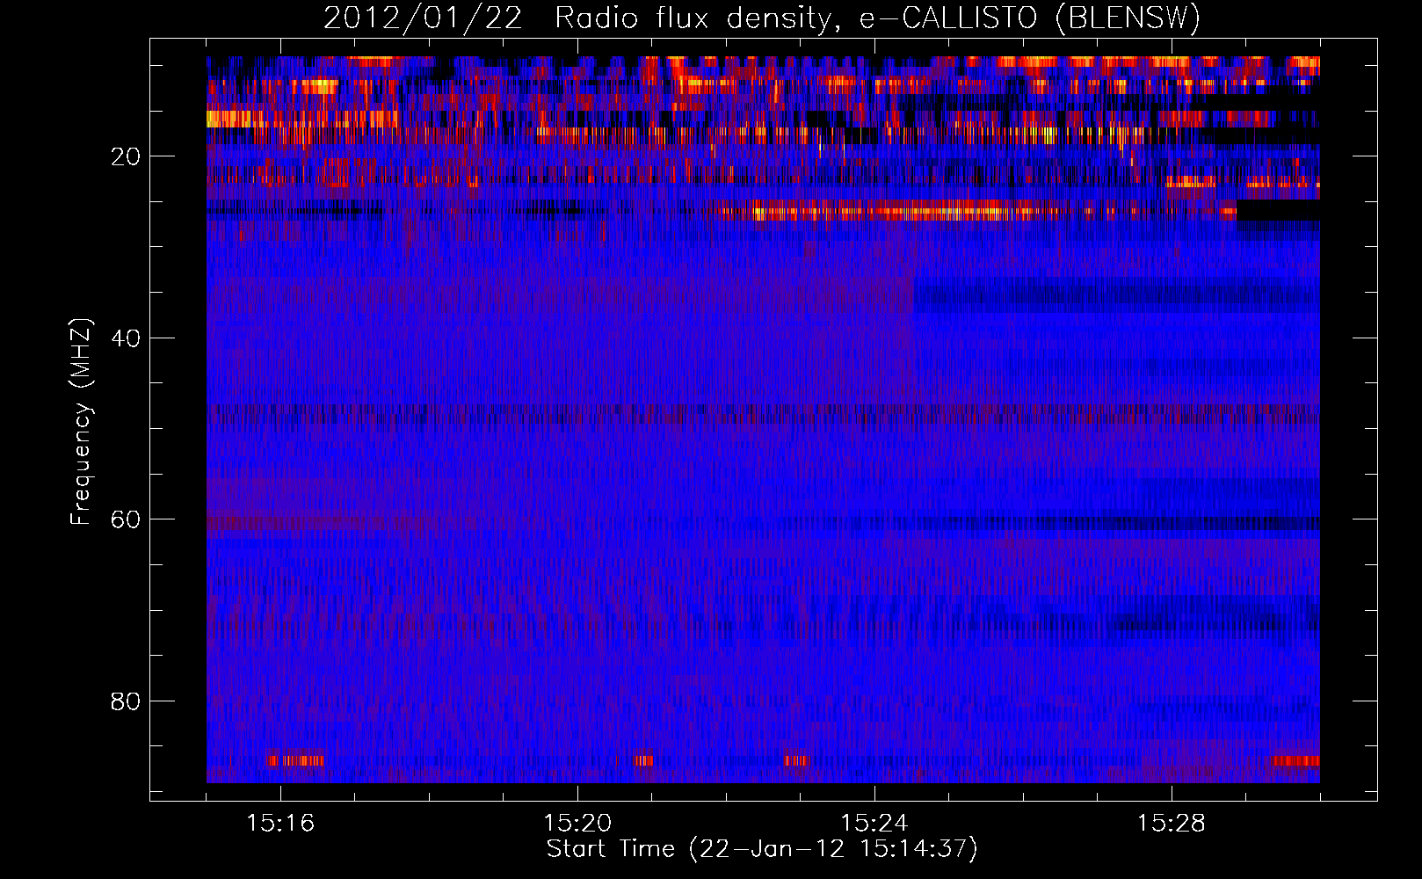Click the '15:28' time tick label
The height and width of the screenshot is (879, 1422).
1172,824
